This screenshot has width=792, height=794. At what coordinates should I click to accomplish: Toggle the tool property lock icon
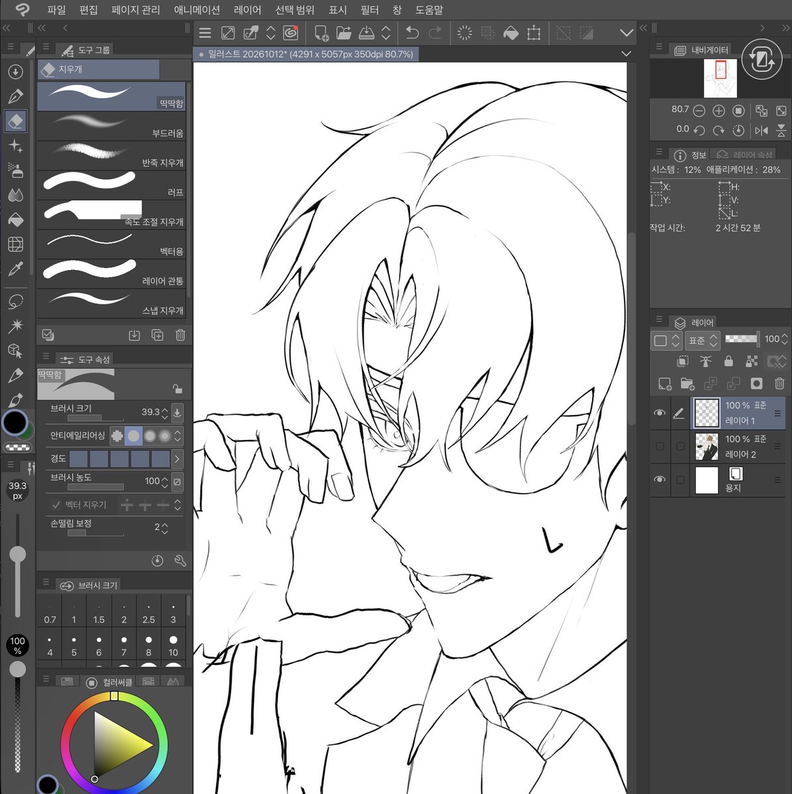pos(177,389)
